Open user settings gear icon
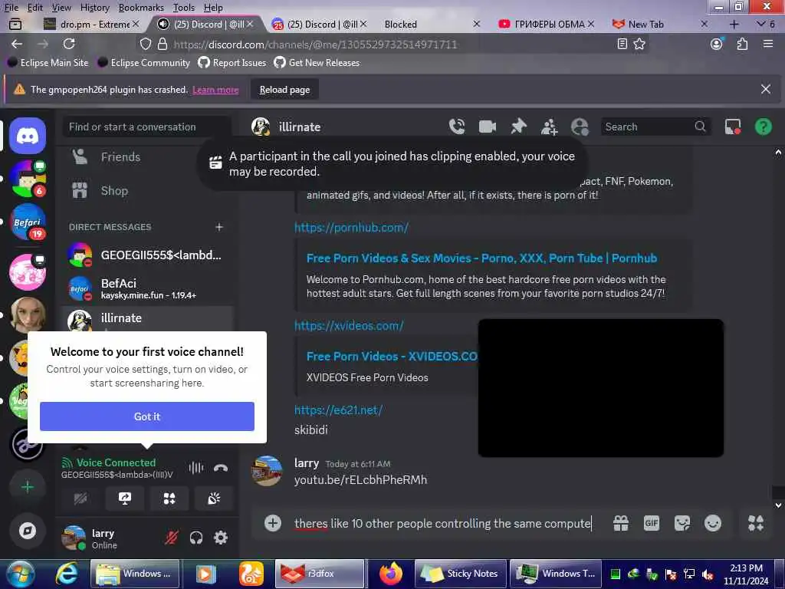The height and width of the screenshot is (589, 785). 221,538
